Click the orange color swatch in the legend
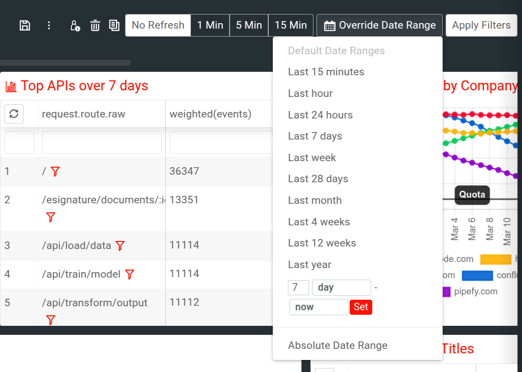The height and width of the screenshot is (372, 522). (495, 259)
